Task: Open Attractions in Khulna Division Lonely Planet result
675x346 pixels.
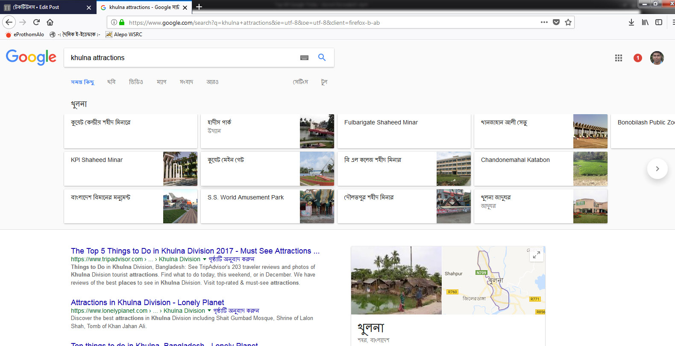Action: click(x=147, y=303)
